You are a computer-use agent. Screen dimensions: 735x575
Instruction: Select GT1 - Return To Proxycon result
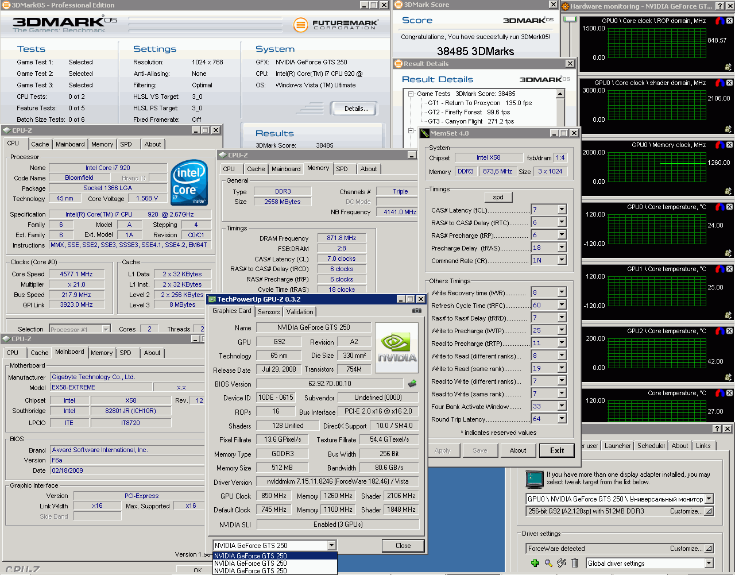(479, 103)
